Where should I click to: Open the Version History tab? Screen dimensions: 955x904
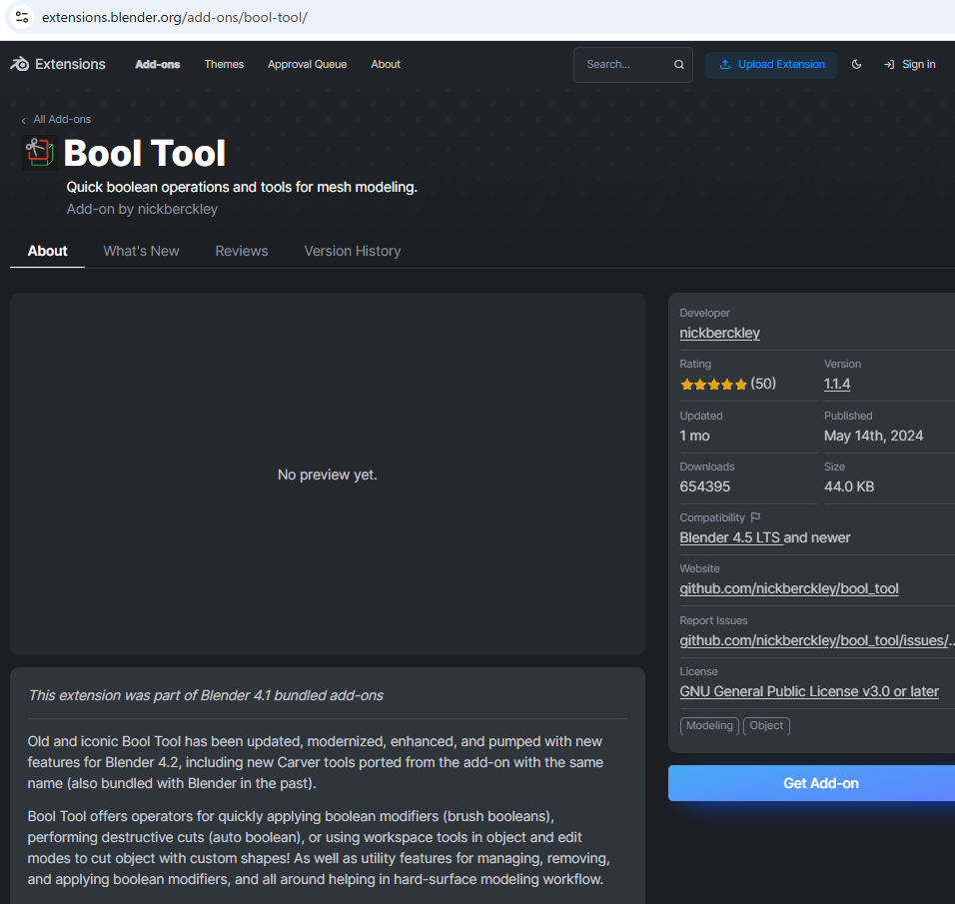tap(353, 251)
